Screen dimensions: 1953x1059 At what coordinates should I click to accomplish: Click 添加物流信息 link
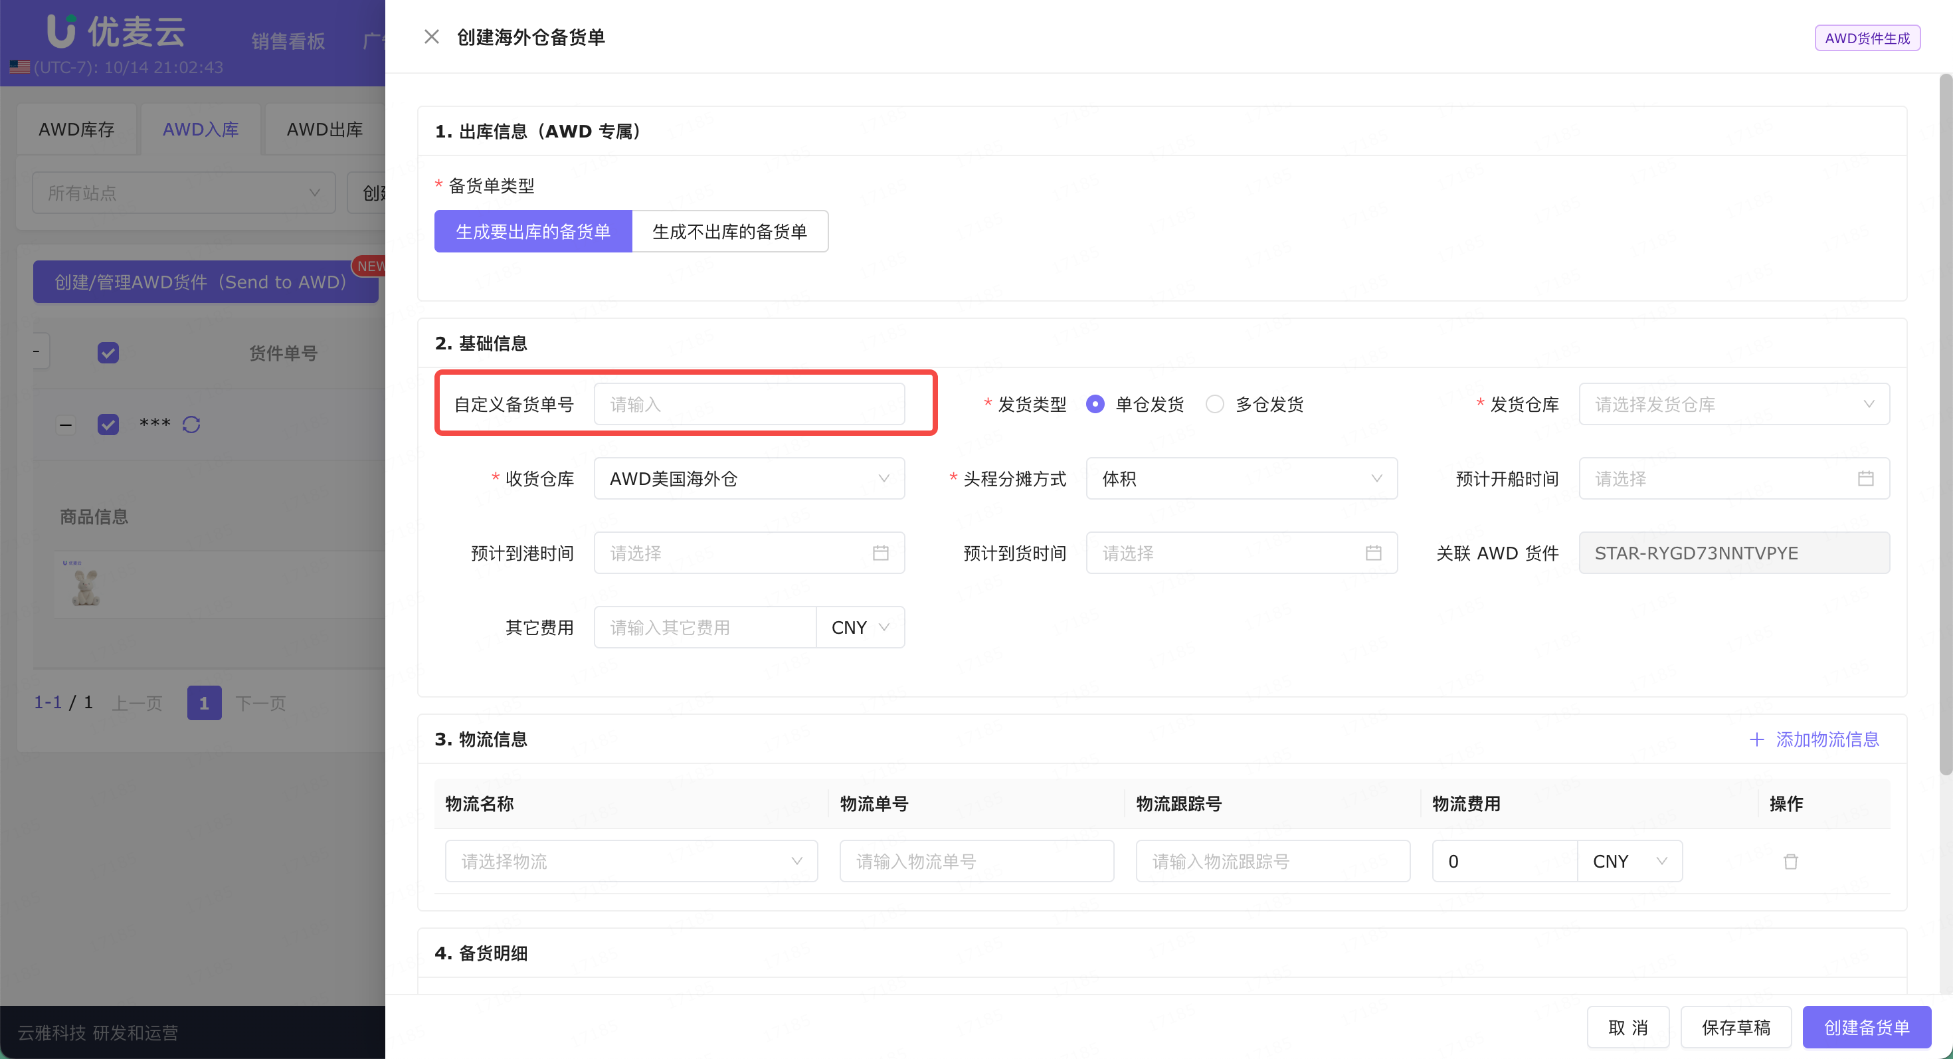click(1827, 739)
